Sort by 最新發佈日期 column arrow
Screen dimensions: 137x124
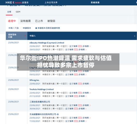tap(25, 36)
